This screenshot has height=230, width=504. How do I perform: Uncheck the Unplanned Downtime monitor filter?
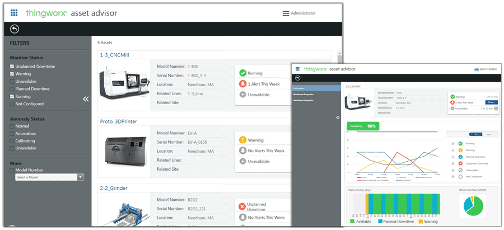pos(12,67)
